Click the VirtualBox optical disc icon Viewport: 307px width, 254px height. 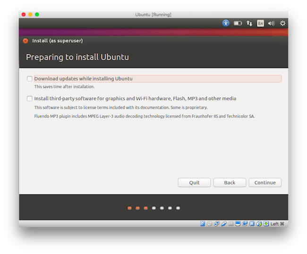tap(209, 223)
